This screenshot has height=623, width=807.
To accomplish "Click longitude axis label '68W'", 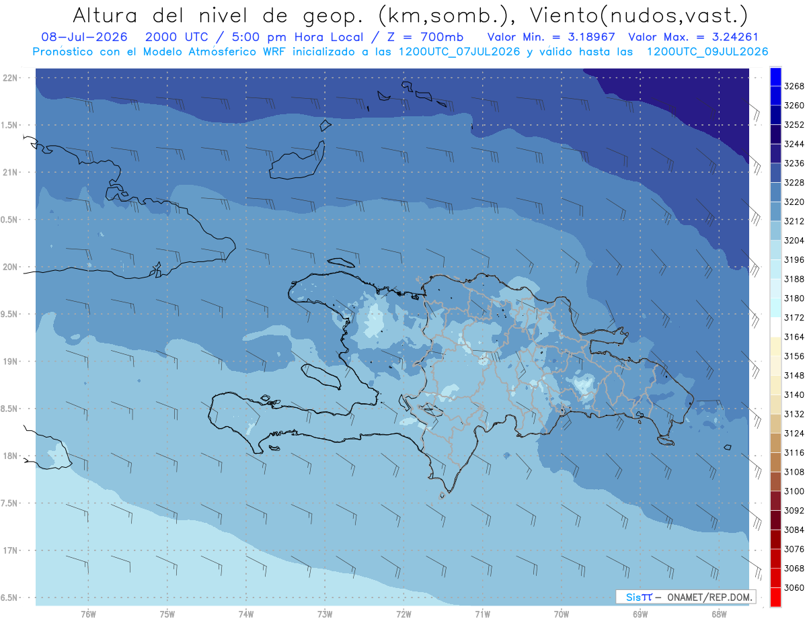I will (x=718, y=614).
